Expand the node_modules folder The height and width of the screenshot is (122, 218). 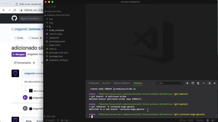click(57, 30)
